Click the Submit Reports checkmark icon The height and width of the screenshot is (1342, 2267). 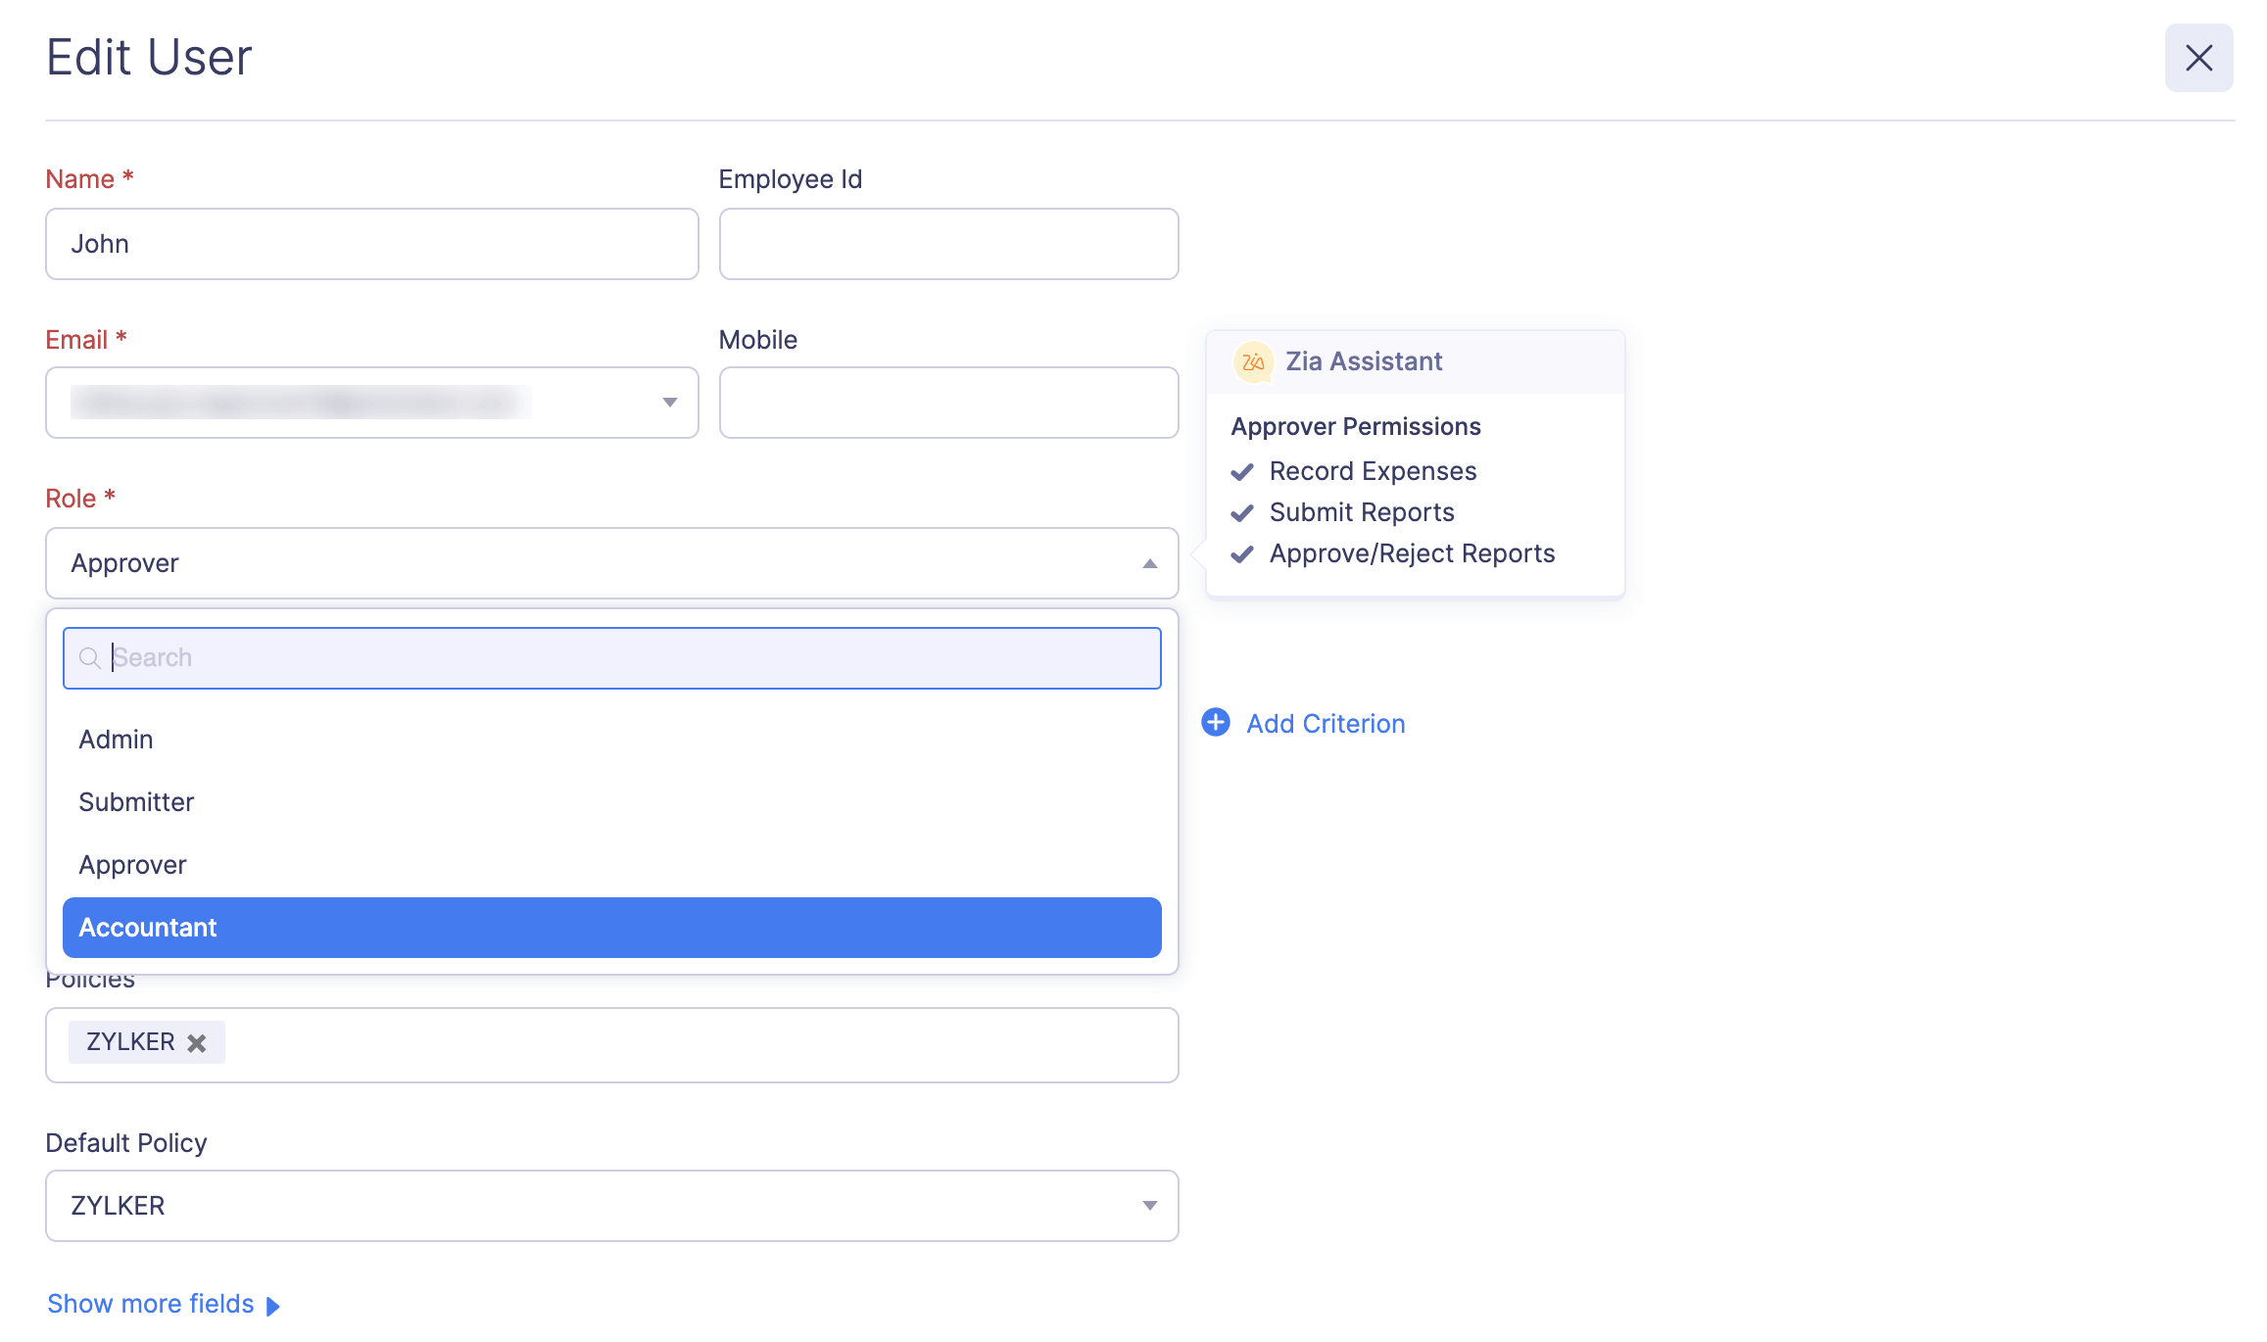click(x=1242, y=512)
